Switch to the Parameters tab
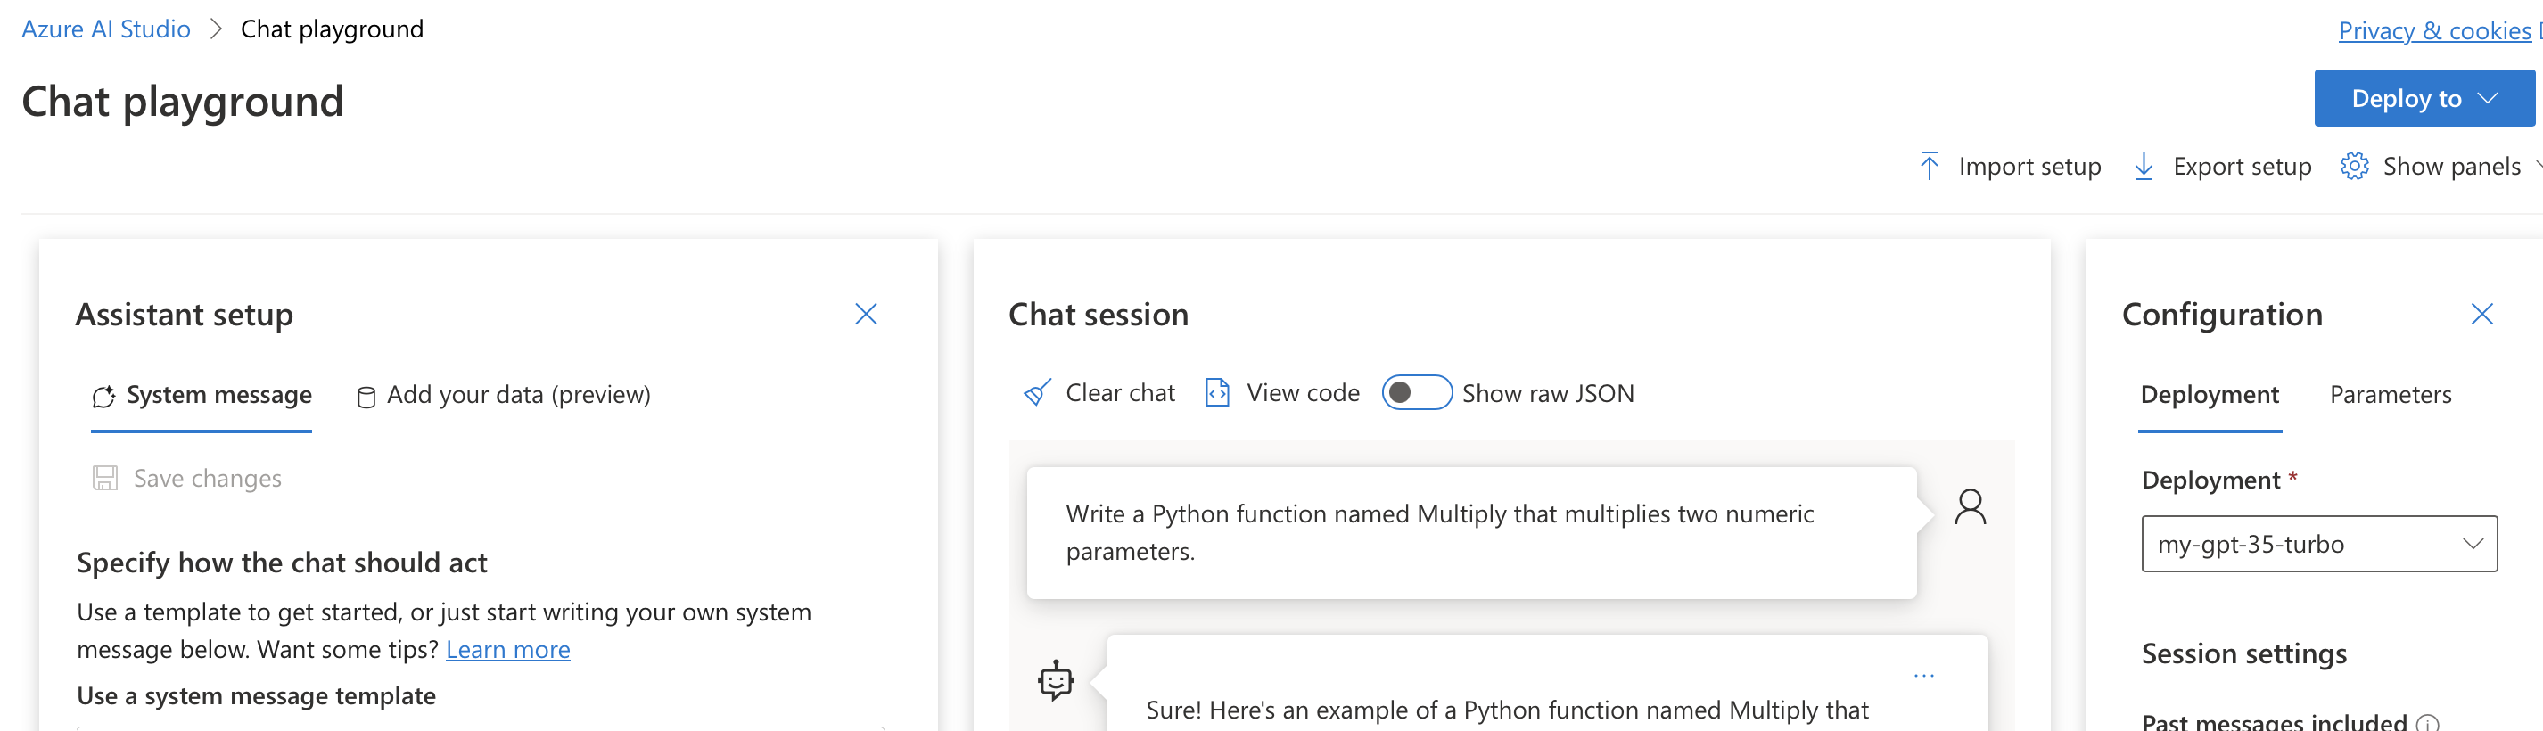 point(2390,395)
